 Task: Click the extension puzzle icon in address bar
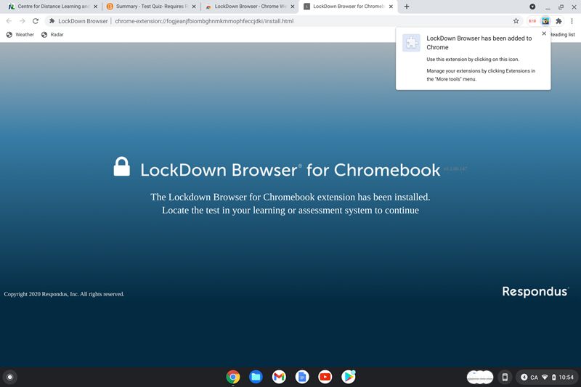point(52,21)
